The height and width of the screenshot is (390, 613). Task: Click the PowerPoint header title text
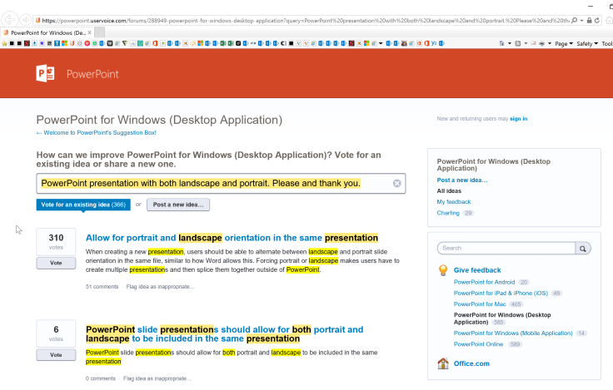(x=92, y=74)
